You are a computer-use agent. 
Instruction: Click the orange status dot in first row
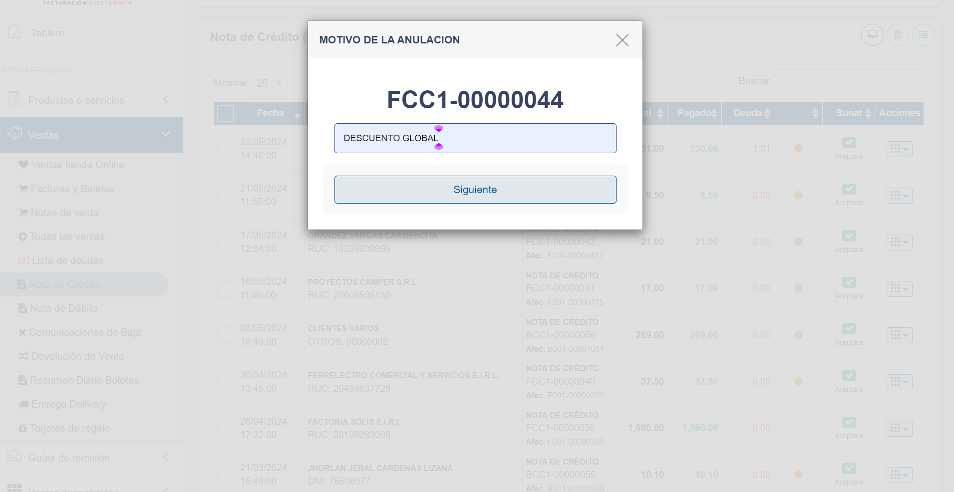click(x=798, y=148)
